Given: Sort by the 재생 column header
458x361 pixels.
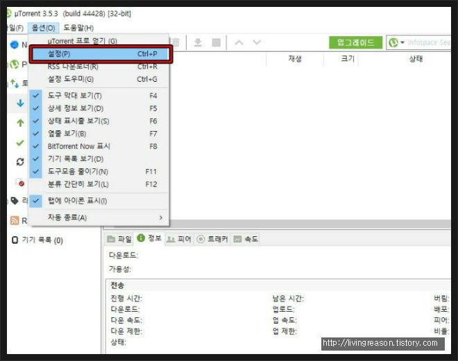Looking at the screenshot, I should tap(295, 59).
